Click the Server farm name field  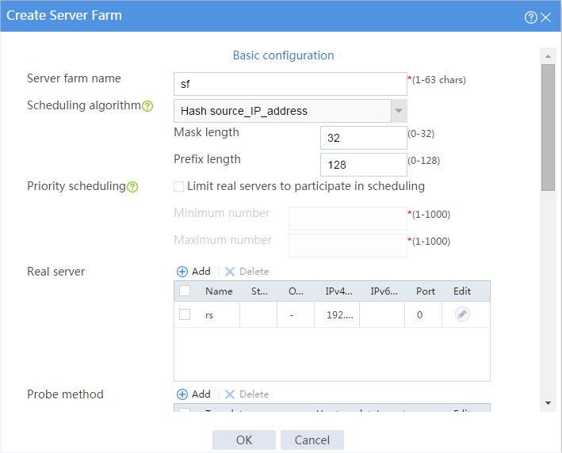tap(290, 84)
